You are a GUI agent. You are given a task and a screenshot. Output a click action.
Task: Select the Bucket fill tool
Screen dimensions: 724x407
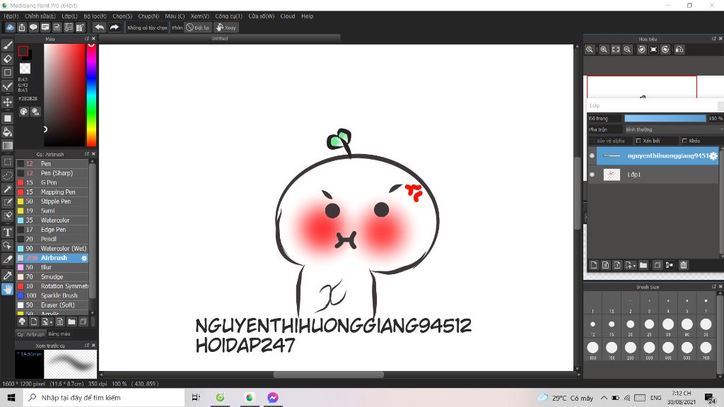[7, 132]
